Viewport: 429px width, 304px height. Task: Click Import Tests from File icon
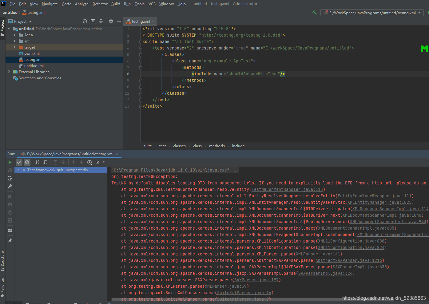click(97, 162)
